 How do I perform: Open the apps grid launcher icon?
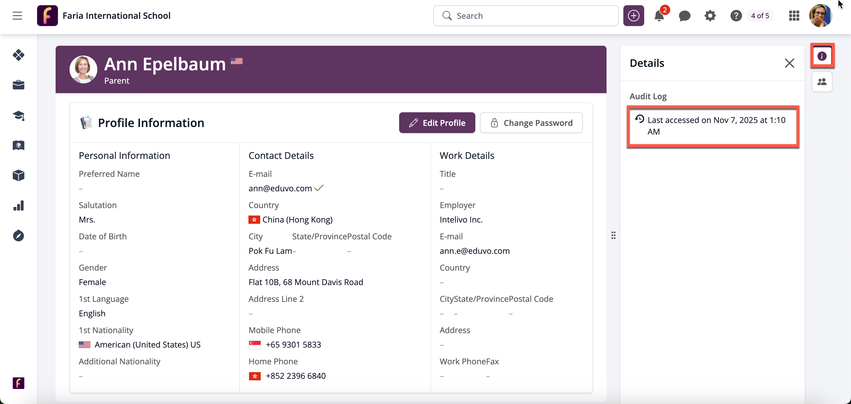794,16
